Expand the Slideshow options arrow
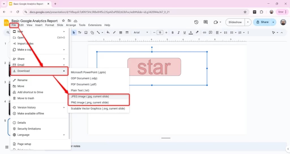This screenshot has width=290, height=154. [x=248, y=22]
